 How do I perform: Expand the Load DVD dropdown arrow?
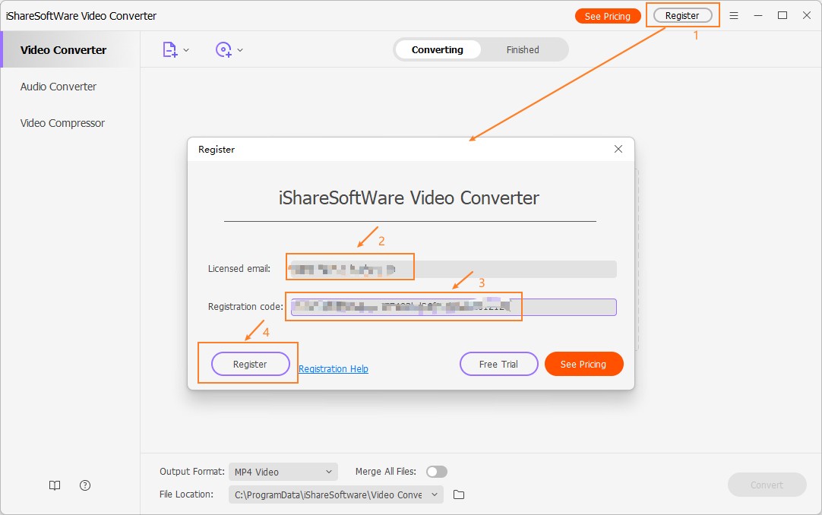pyautogui.click(x=240, y=50)
